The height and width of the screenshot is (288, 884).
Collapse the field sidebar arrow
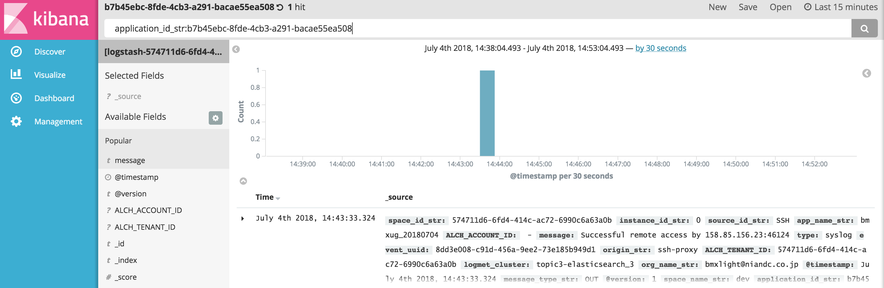[236, 49]
